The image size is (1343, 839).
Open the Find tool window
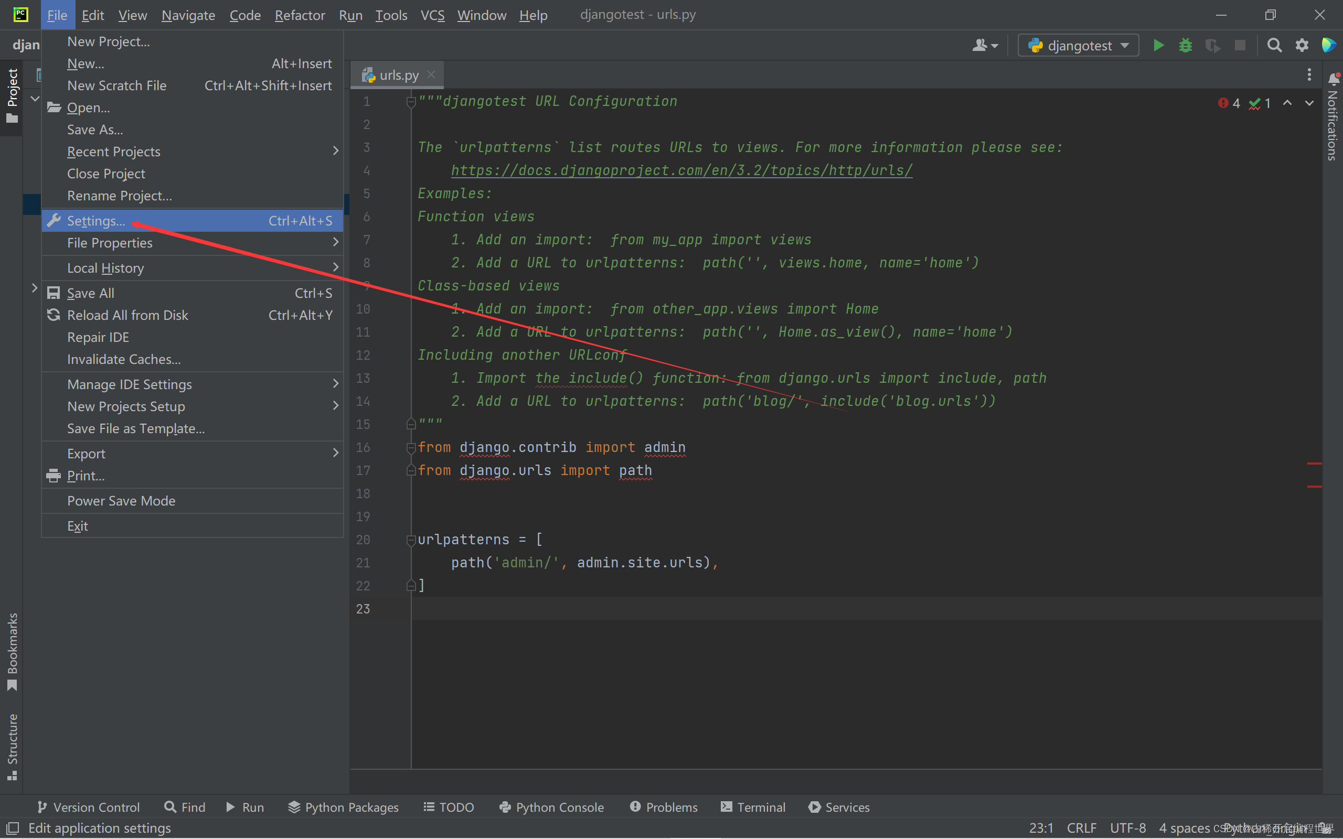pyautogui.click(x=185, y=807)
